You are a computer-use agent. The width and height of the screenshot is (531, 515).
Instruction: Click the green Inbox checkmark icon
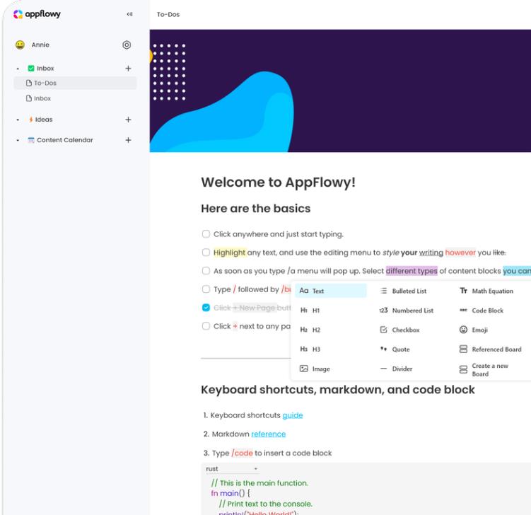coord(31,69)
